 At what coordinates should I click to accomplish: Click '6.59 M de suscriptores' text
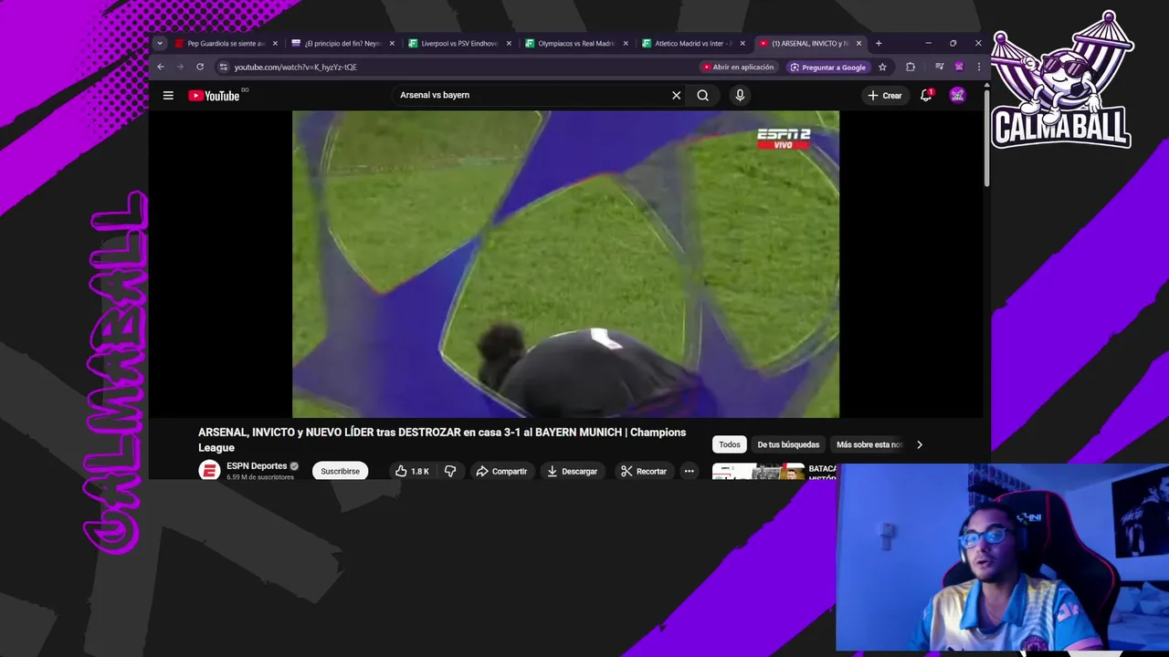[x=260, y=477]
